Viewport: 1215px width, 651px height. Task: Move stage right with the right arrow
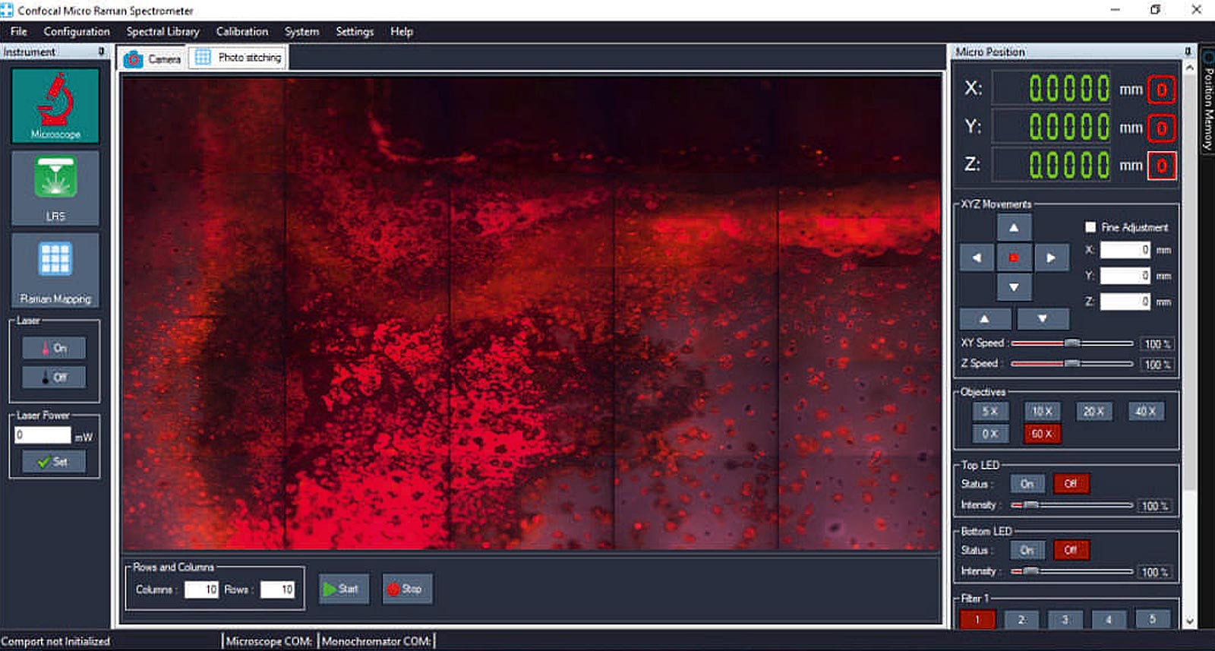point(1050,258)
